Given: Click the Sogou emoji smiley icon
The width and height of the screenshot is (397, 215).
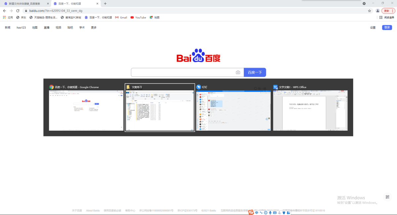Looking at the screenshot, I should (x=266, y=213).
